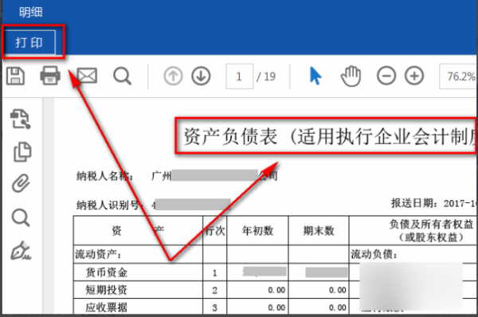This screenshot has width=478, height=317.
Task: Click the 打印 button
Action: 29,42
